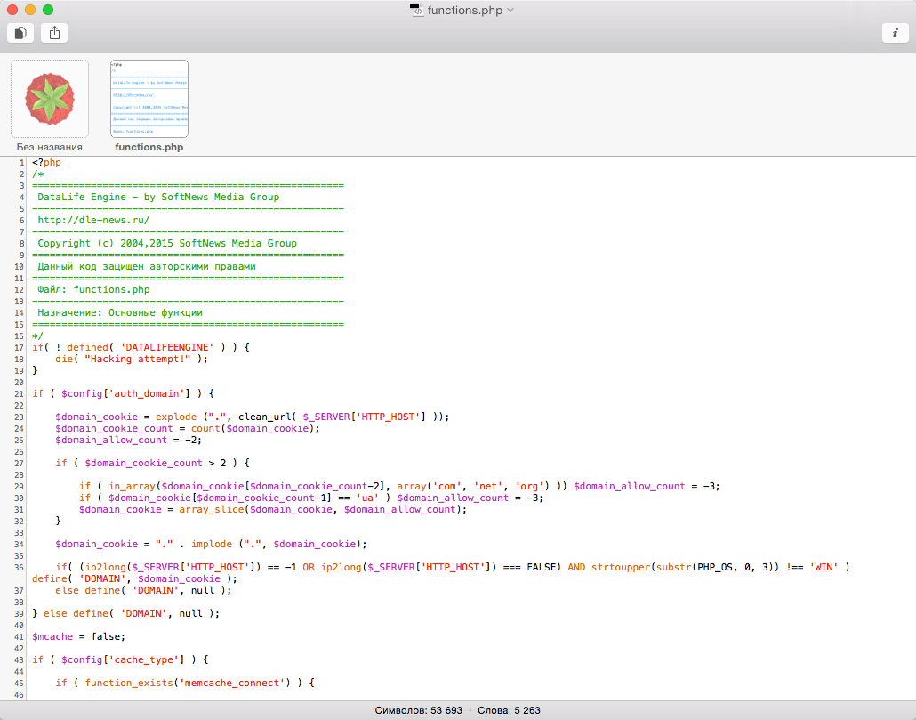Click function_exists('memcache_connect') line
The height and width of the screenshot is (720, 916).
point(185,684)
